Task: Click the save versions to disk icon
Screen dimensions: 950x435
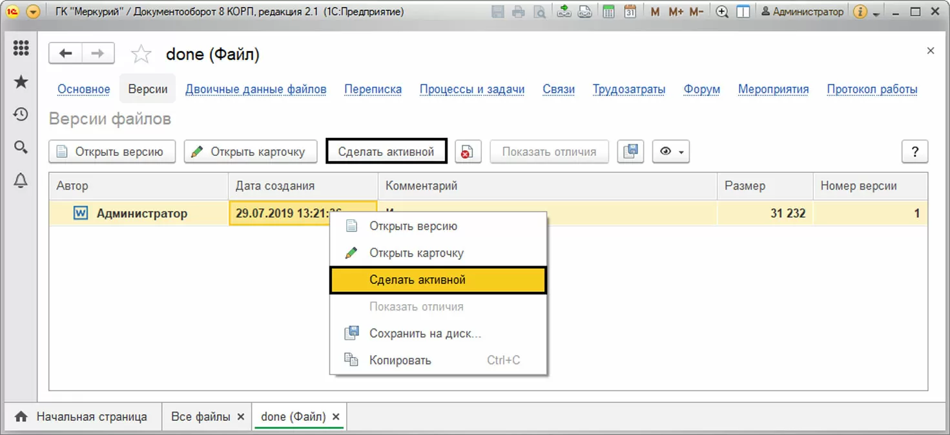Action: [x=630, y=152]
